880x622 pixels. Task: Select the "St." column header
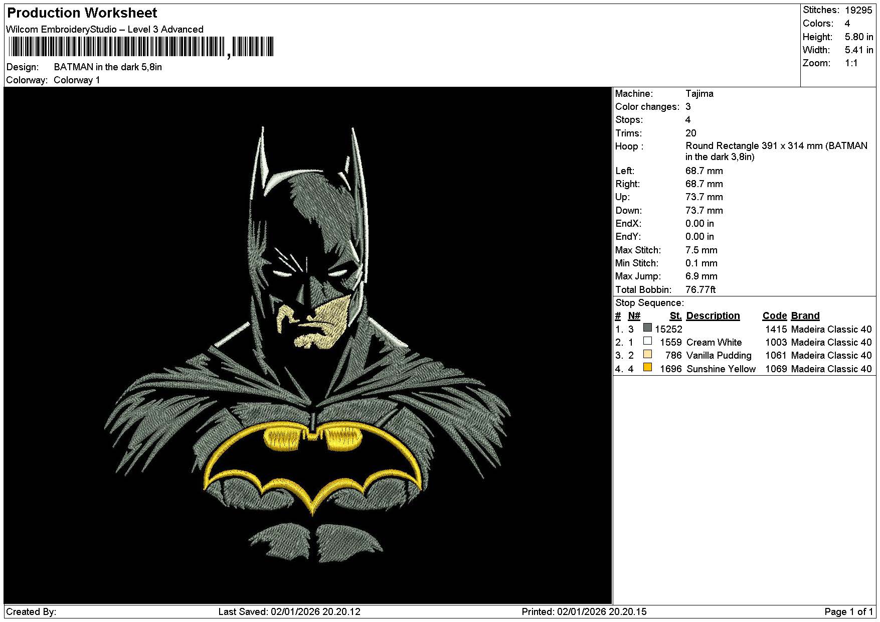point(676,316)
